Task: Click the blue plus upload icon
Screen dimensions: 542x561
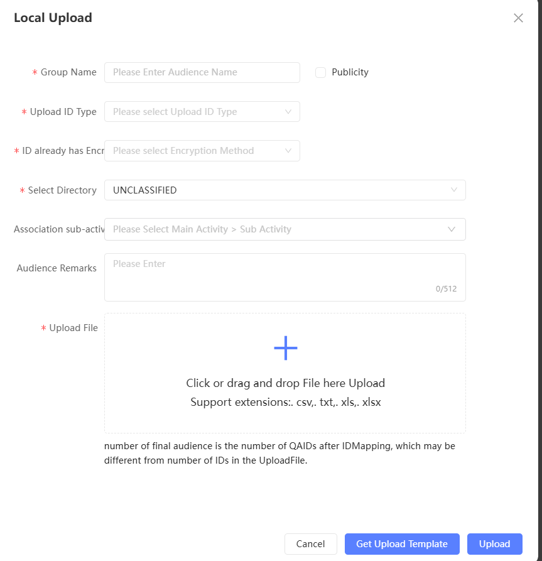Action: pos(285,348)
